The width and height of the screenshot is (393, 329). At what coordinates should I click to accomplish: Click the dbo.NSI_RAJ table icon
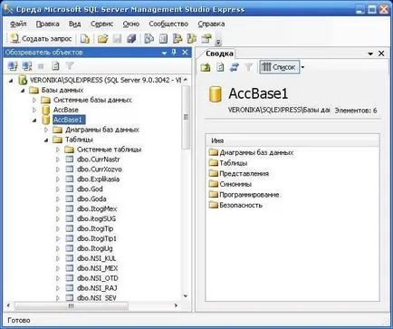click(70, 288)
